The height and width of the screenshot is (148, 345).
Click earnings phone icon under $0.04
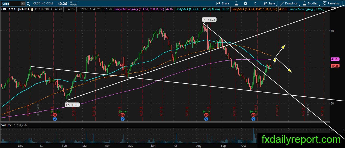pyautogui.click(x=122, y=115)
